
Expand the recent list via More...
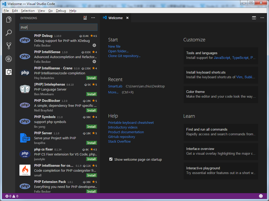click(x=113, y=92)
